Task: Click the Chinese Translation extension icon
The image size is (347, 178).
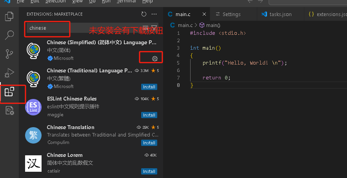Action: (33, 135)
